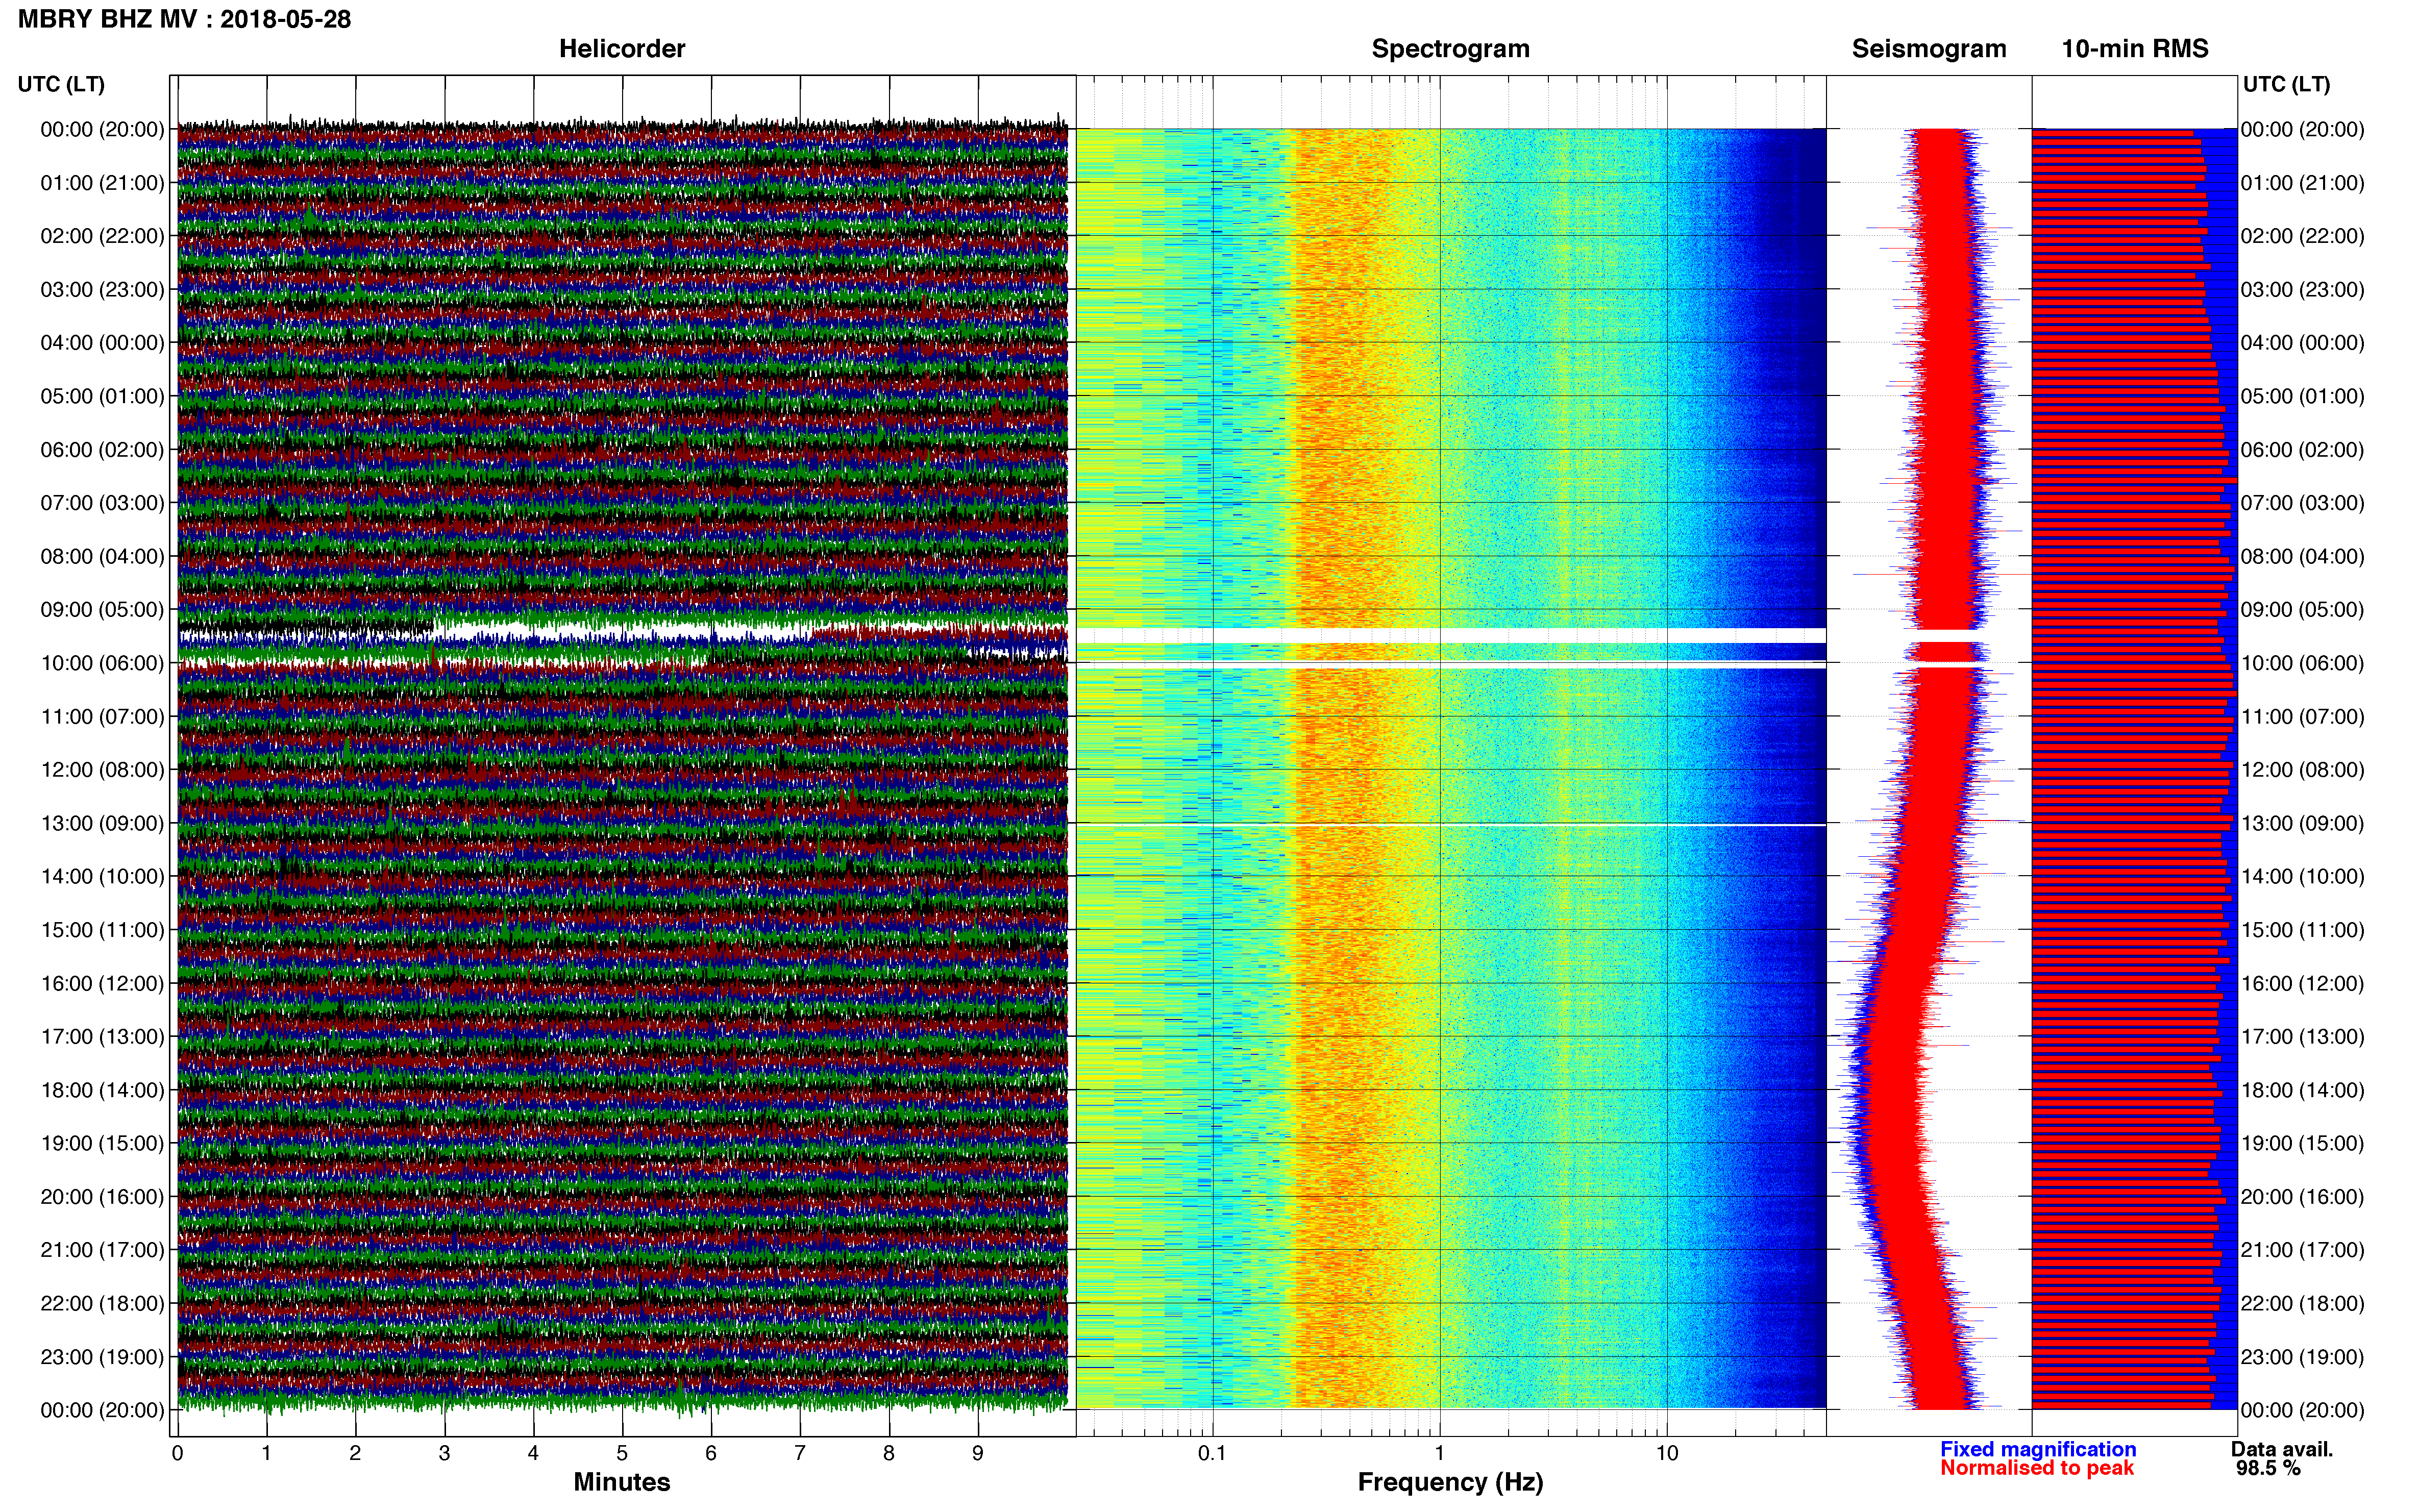Click the minute '0' tick under Helicorder

click(x=177, y=1453)
